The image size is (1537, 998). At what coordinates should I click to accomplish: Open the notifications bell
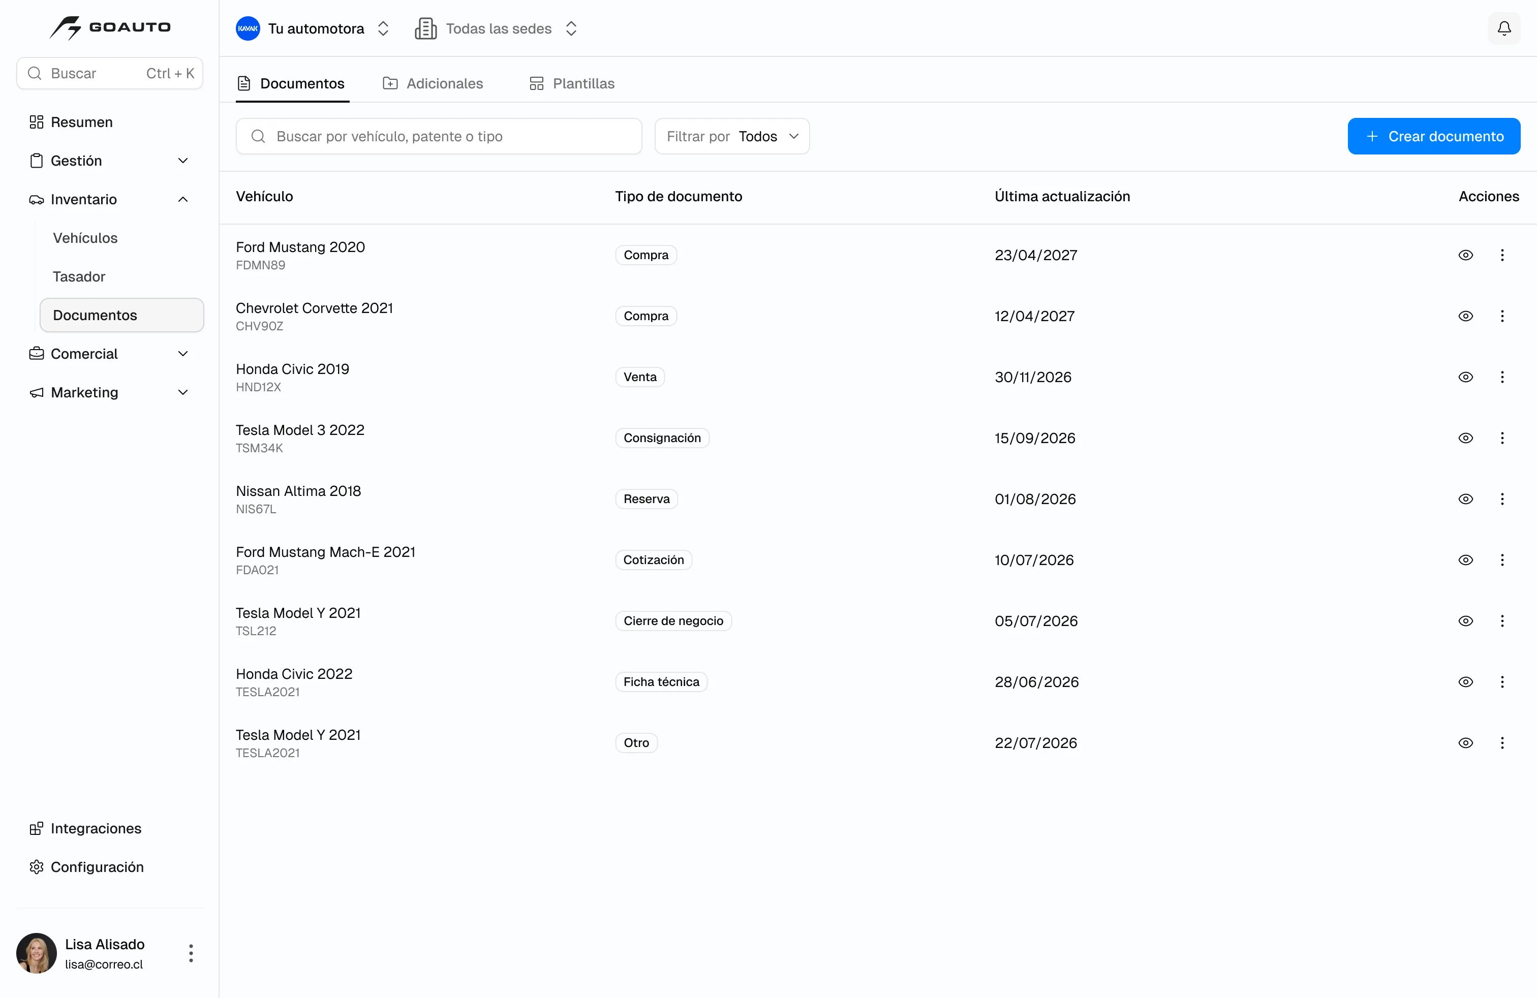1504,28
